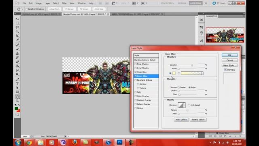Select the Lasso tool

[17, 27]
